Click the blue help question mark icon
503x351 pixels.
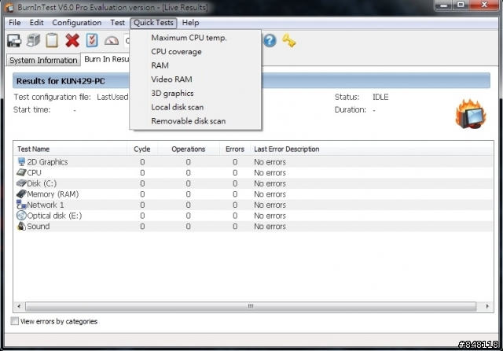(270, 40)
